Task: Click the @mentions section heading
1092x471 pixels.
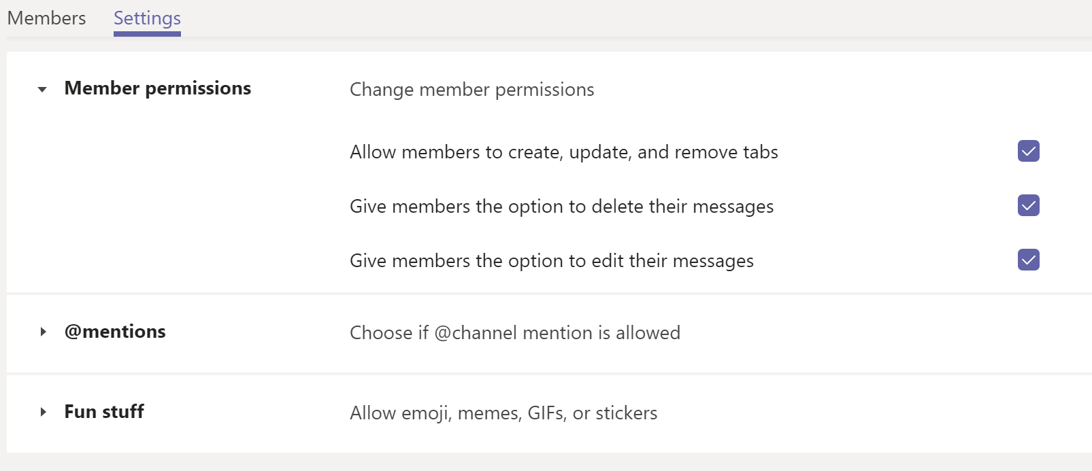Action: coord(115,332)
